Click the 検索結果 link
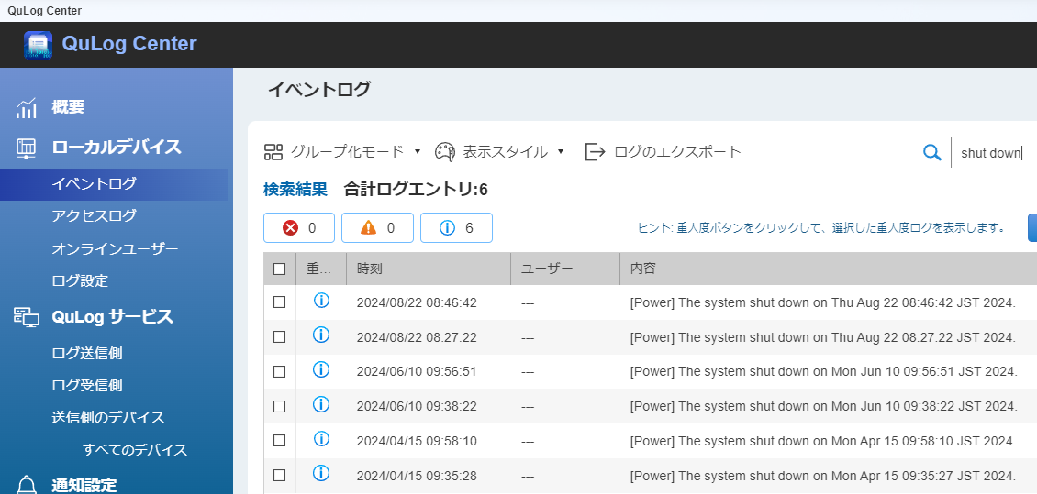1037x494 pixels. click(x=295, y=191)
